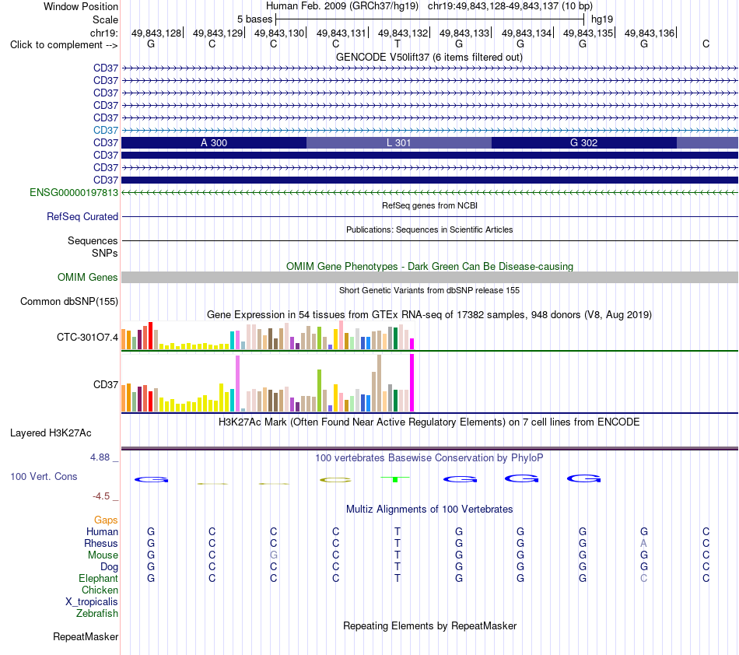This screenshot has width=739, height=655.
Task: Open the ENSG00000197813 gene label
Action: [x=74, y=192]
